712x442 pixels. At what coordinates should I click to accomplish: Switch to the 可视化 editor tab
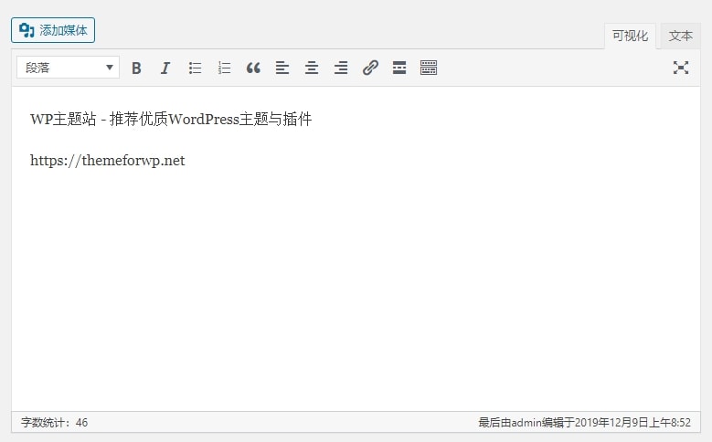[630, 37]
